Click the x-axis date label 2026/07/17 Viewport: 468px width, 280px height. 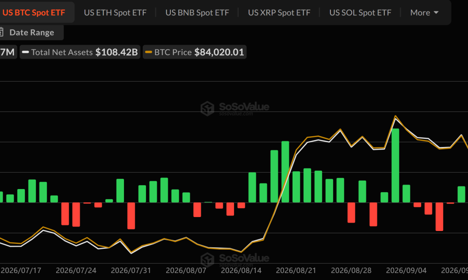[21, 271]
